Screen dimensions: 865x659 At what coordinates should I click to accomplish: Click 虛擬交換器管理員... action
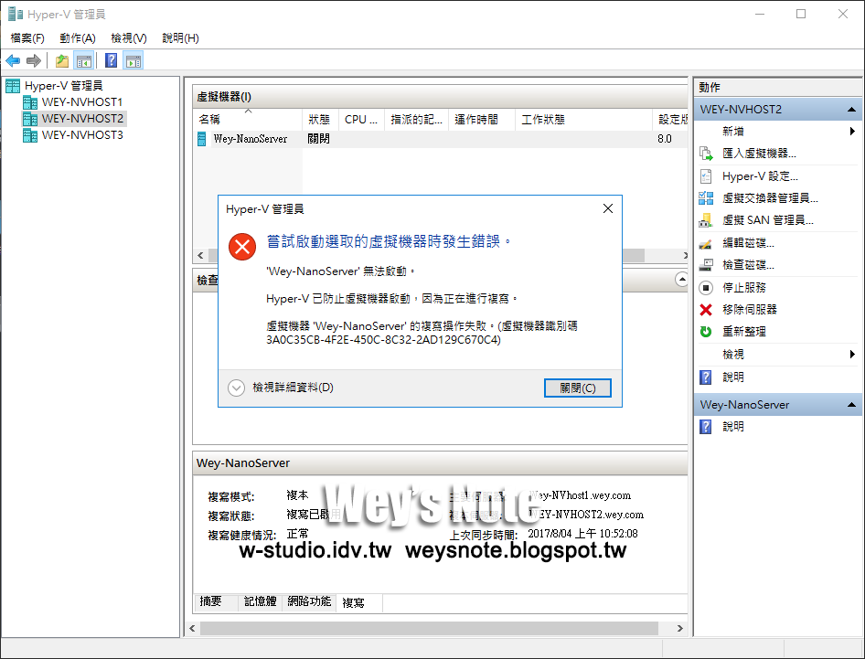(x=770, y=198)
